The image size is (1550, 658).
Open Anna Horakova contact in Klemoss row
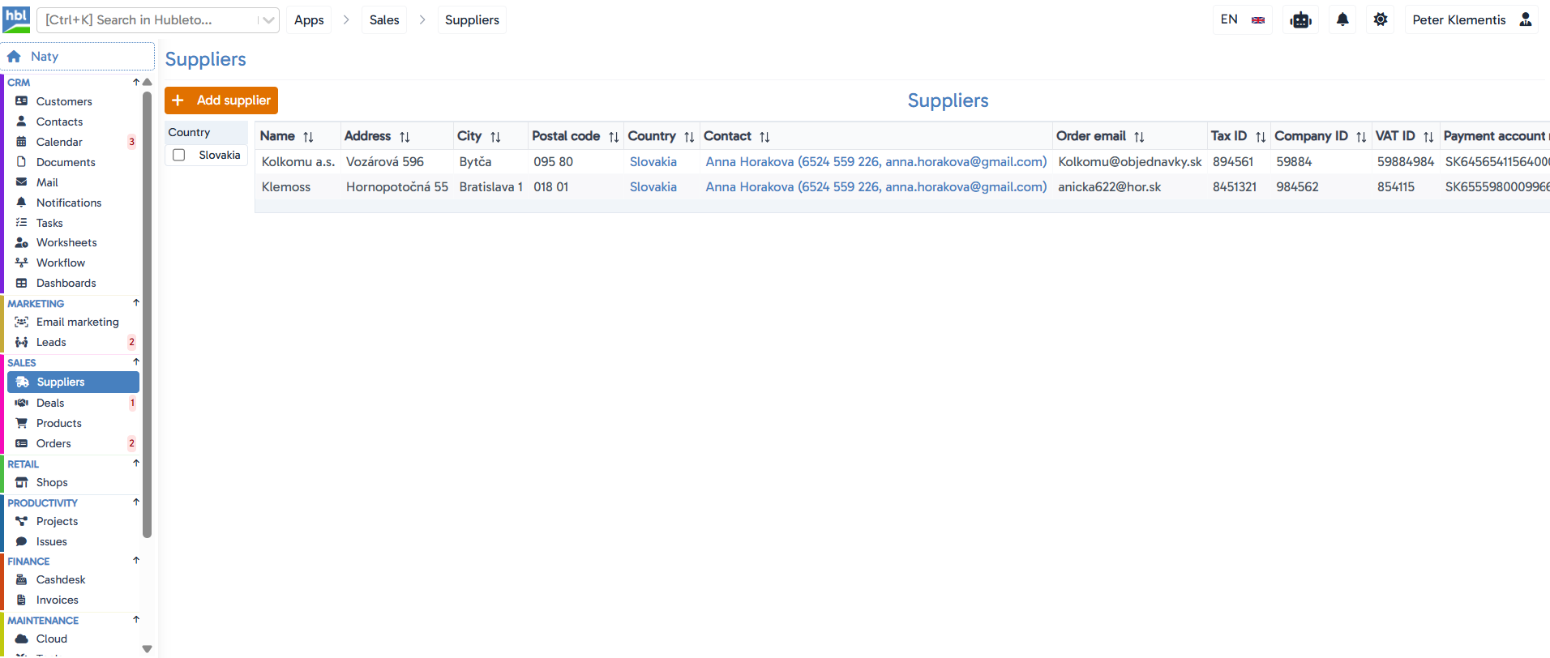876,187
